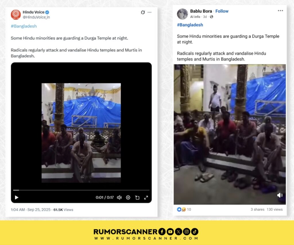
Task: Open Bablu Bora post options menu
Action: click(280, 11)
